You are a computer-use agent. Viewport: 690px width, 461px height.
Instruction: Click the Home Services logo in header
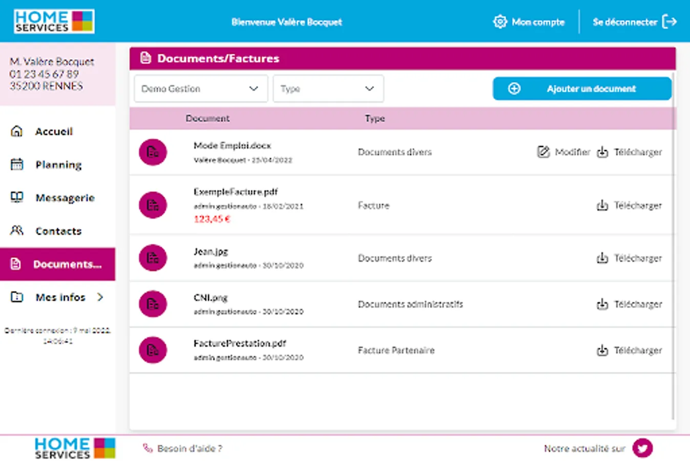click(54, 21)
